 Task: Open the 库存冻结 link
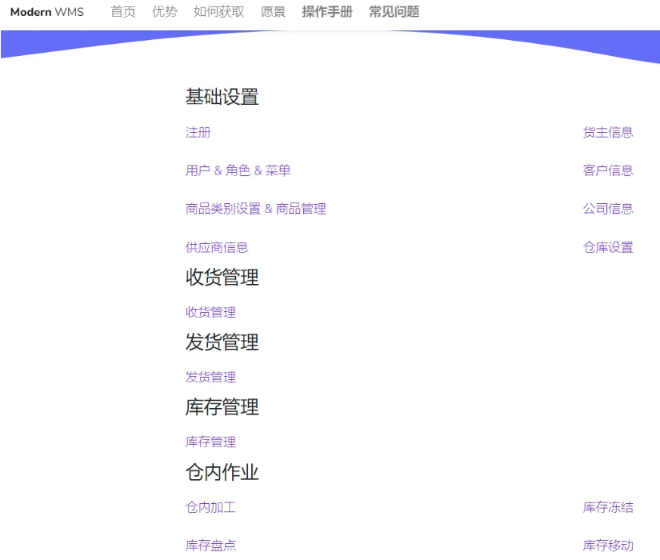point(608,507)
